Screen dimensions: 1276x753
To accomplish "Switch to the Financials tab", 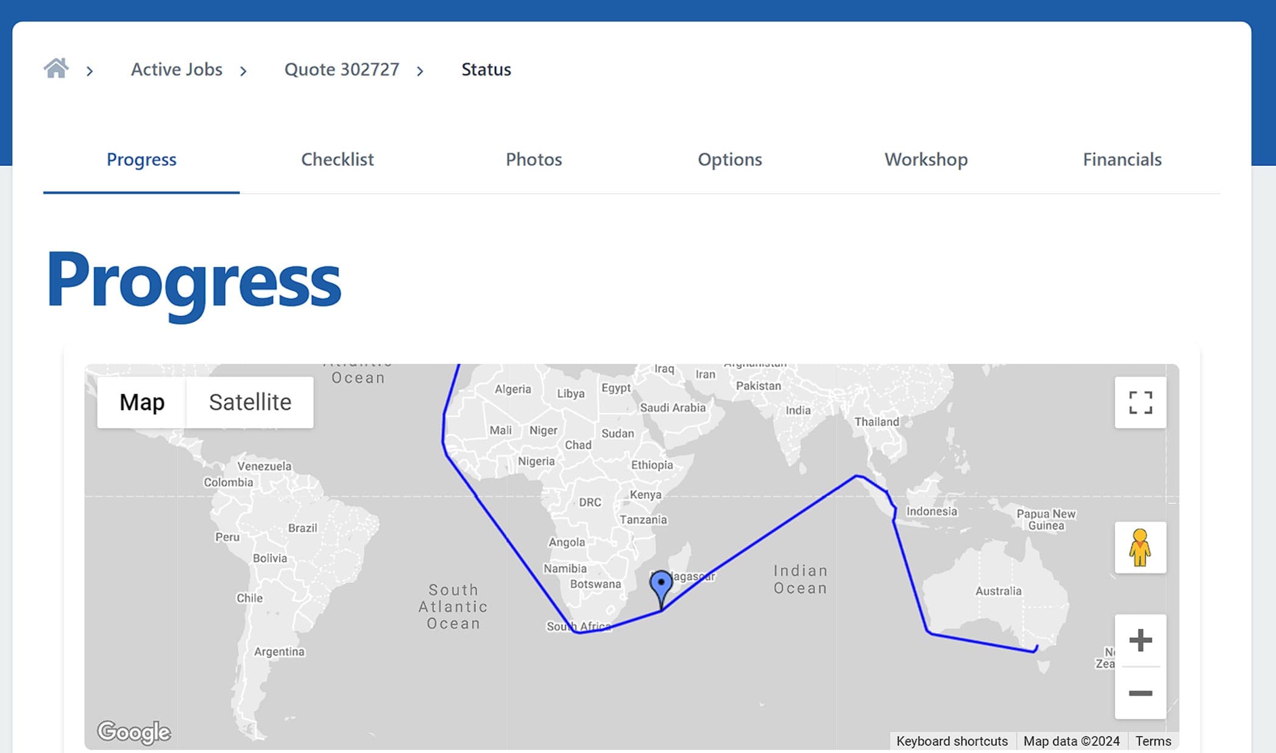I will pos(1122,159).
